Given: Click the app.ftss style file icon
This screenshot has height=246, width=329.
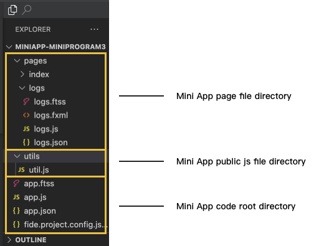Looking at the screenshot, I should pyautogui.click(x=16, y=184).
